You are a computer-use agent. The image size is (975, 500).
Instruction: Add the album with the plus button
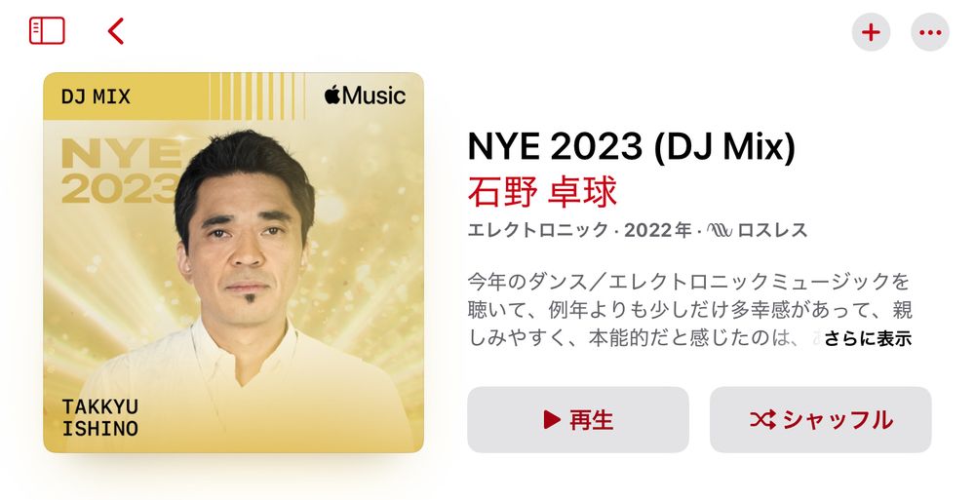[871, 32]
